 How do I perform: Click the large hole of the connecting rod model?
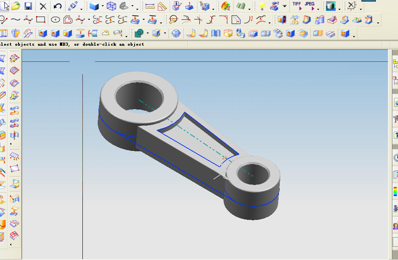[140, 97]
